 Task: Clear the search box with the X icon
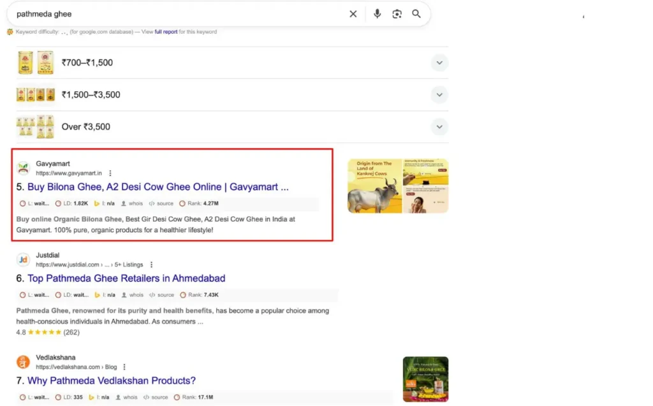click(353, 14)
